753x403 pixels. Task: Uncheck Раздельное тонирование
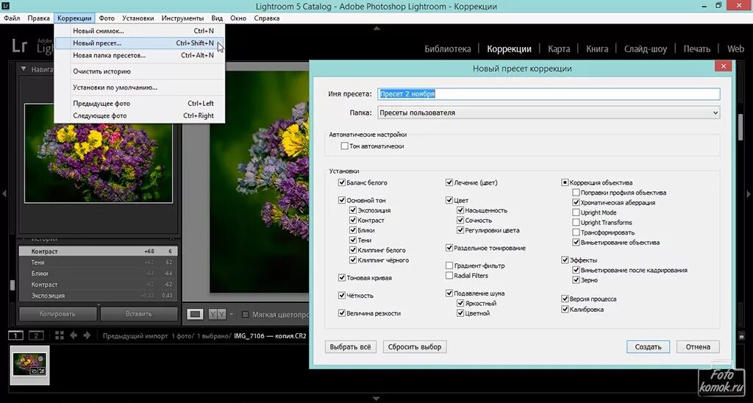449,248
